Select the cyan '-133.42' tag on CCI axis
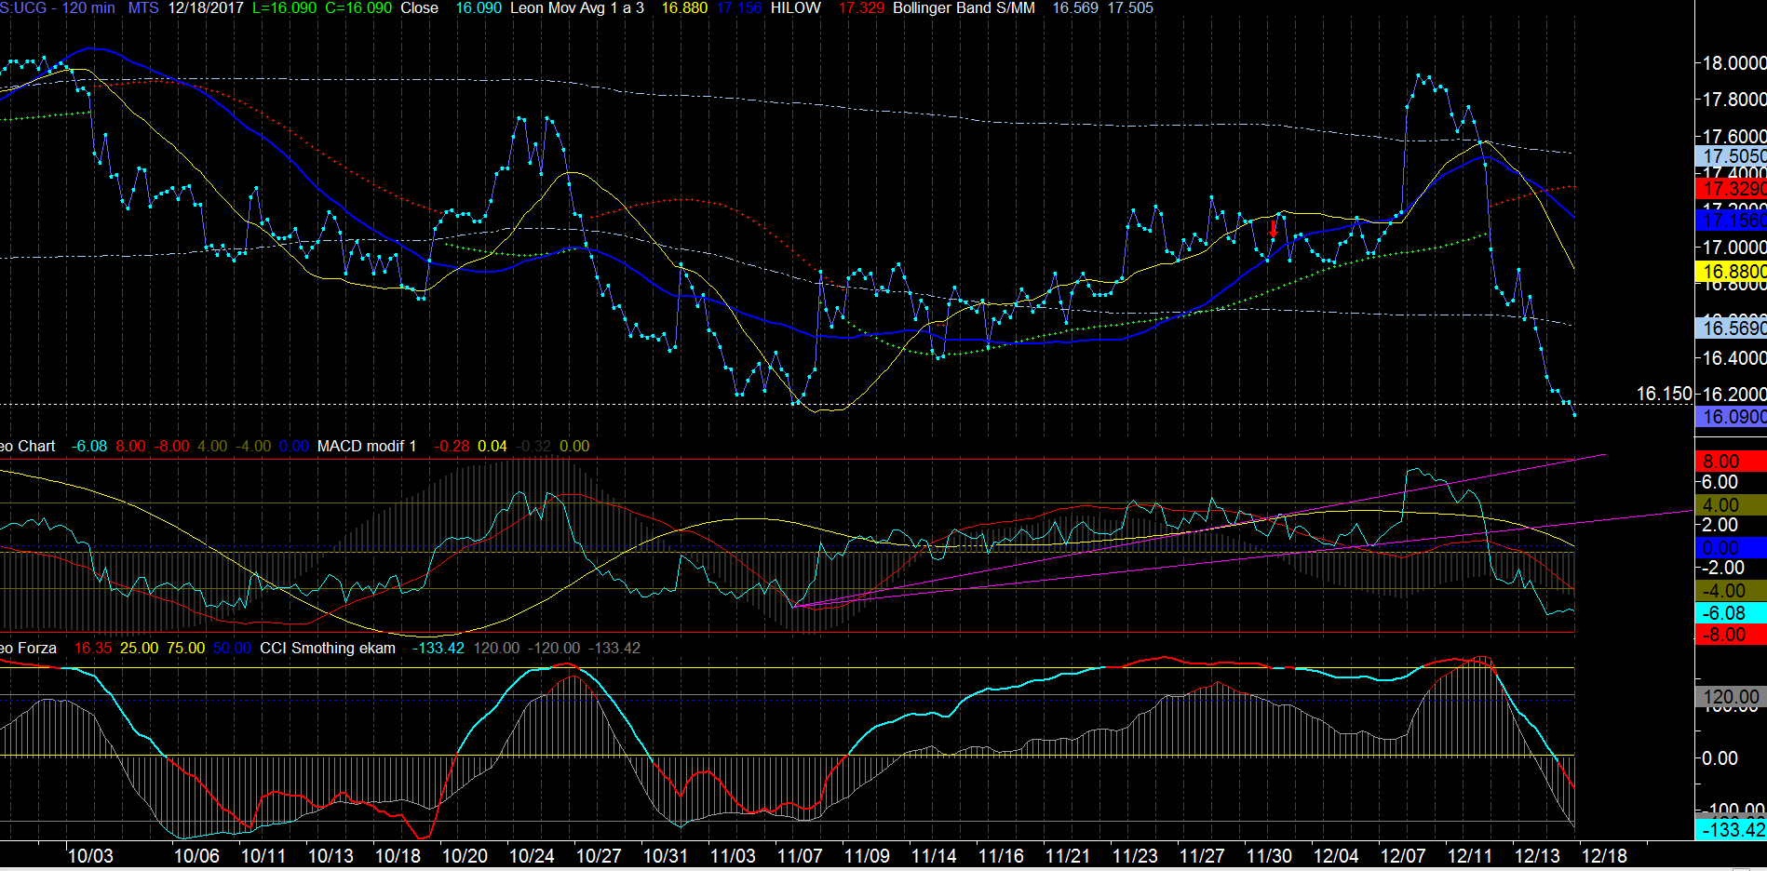The image size is (1767, 871). point(1731,829)
